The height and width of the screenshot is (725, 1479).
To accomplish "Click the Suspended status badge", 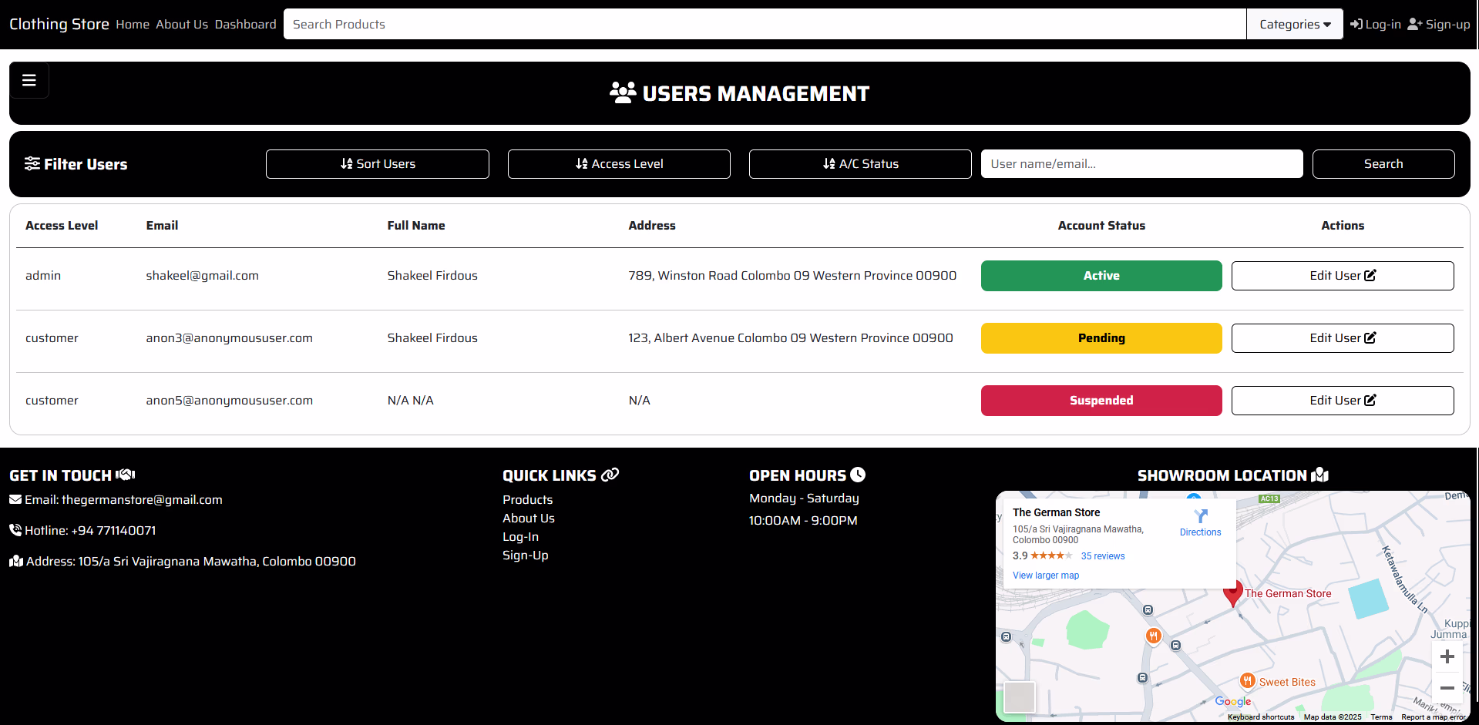I will 1101,401.
